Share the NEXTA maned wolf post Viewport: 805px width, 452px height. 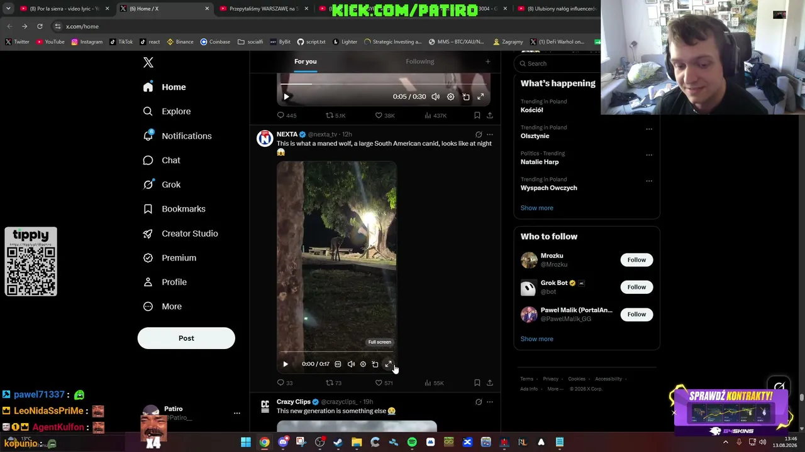[x=490, y=383]
